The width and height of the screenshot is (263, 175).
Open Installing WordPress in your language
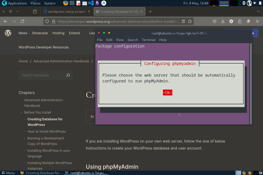[49, 153]
